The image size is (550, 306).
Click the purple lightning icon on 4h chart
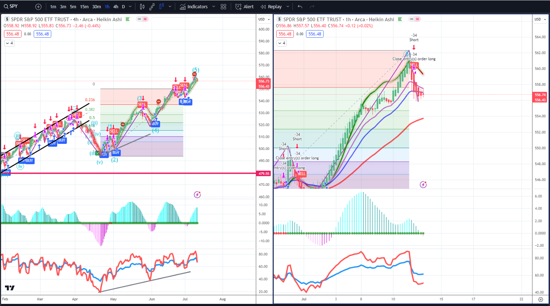click(197, 194)
